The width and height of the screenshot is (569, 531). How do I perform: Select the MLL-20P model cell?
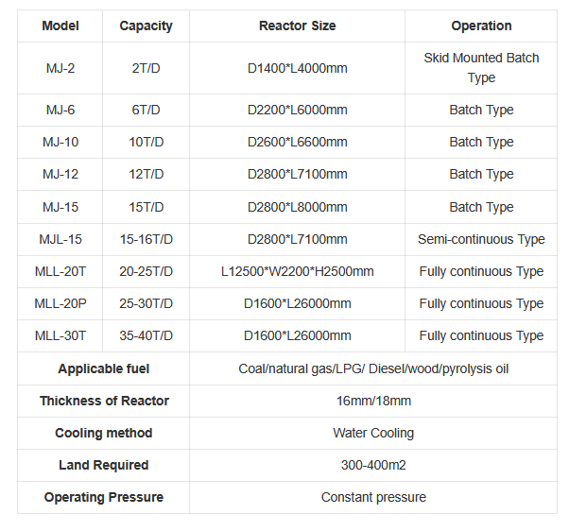tap(60, 303)
